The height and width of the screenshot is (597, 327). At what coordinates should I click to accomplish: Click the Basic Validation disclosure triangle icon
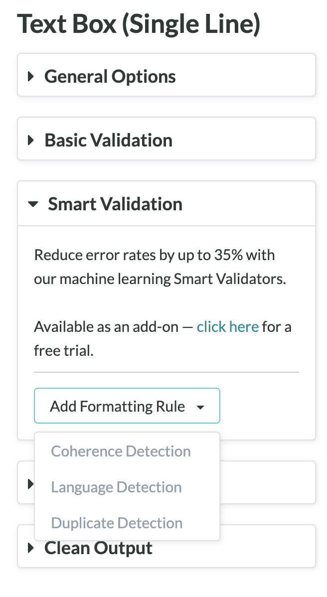click(x=31, y=140)
